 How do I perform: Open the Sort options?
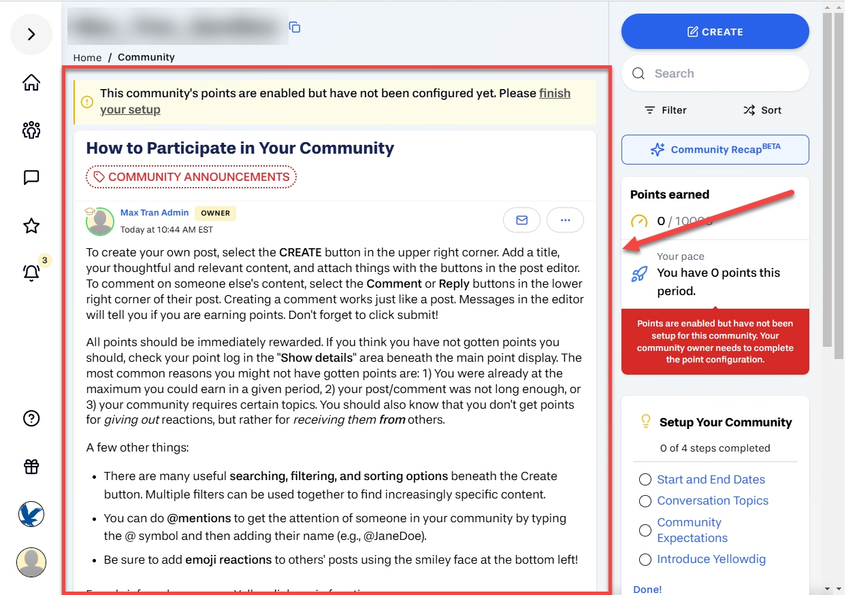click(762, 110)
